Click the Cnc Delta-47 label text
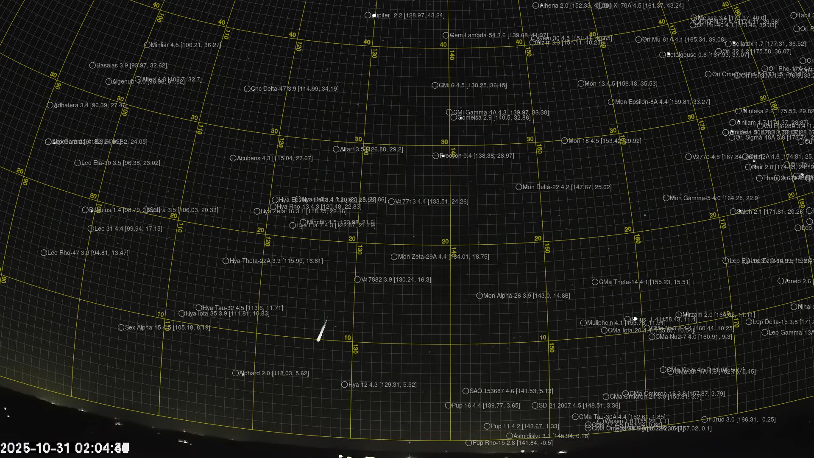This screenshot has height=458, width=814. click(x=295, y=89)
